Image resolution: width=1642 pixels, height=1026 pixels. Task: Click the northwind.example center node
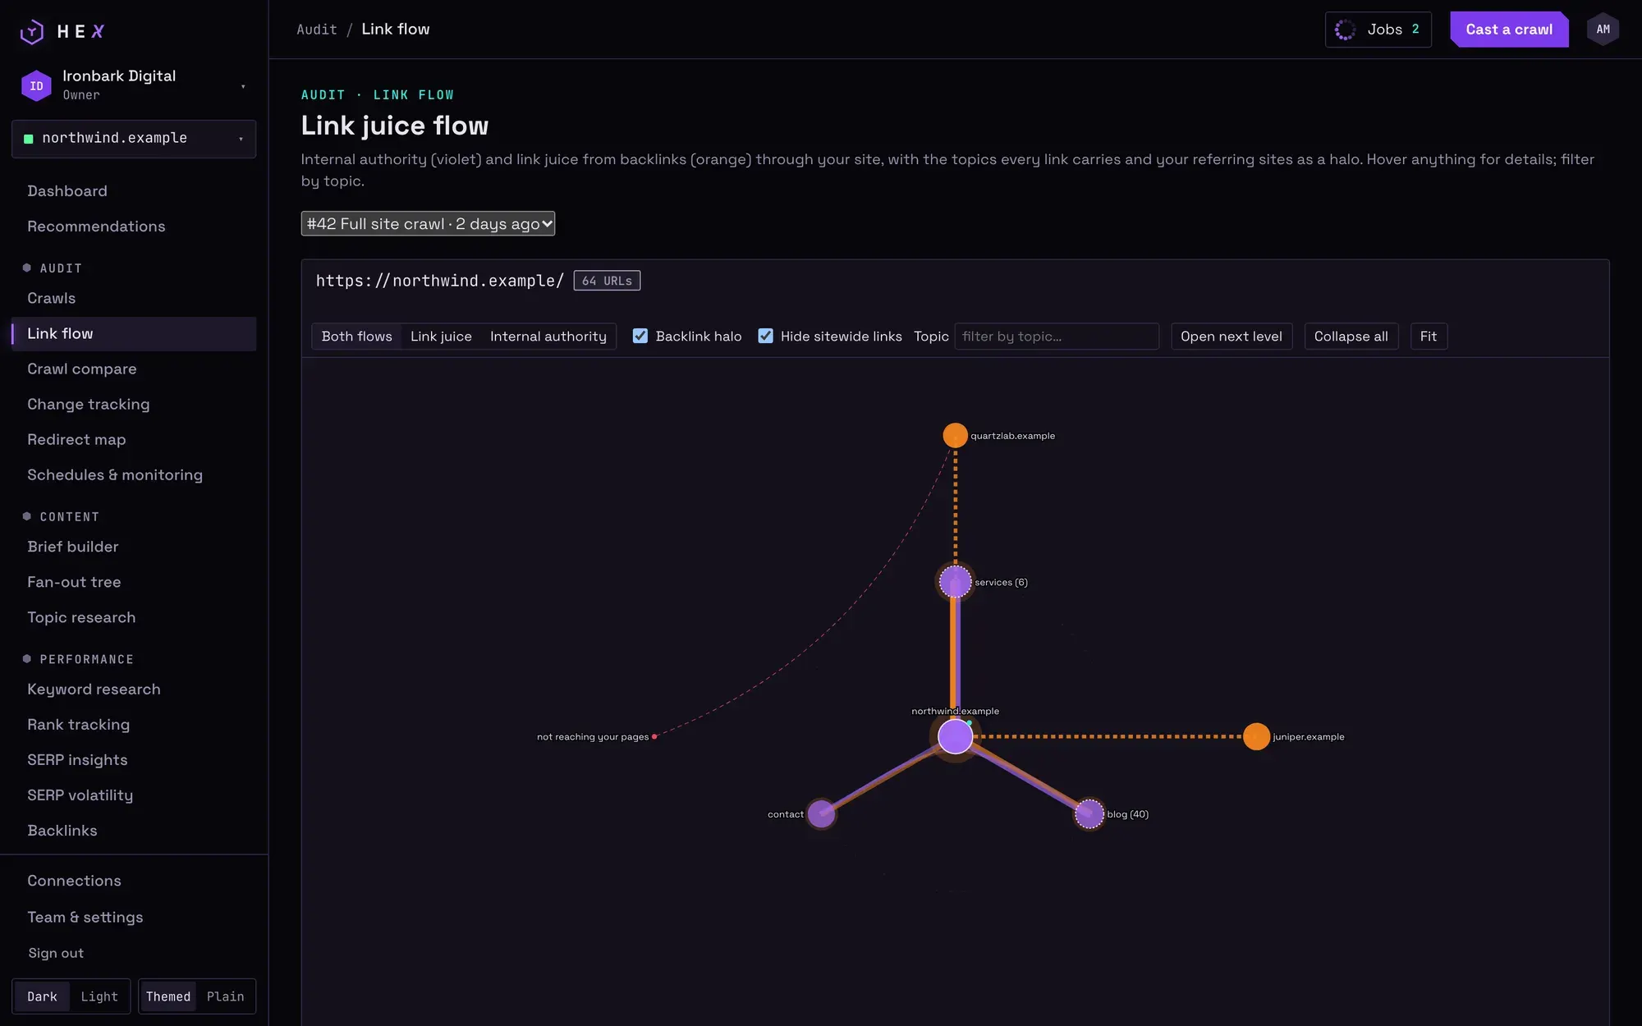coord(956,736)
